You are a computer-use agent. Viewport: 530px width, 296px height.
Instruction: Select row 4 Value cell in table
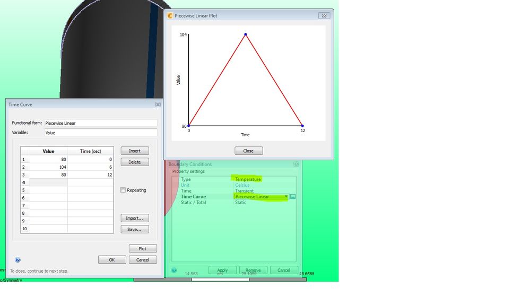(48, 182)
